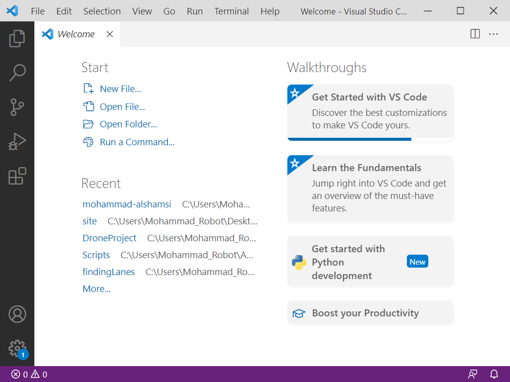Click the VS Code logo in title bar

pos(12,11)
